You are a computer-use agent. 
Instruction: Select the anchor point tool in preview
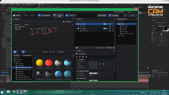pyautogui.click(x=35, y=52)
